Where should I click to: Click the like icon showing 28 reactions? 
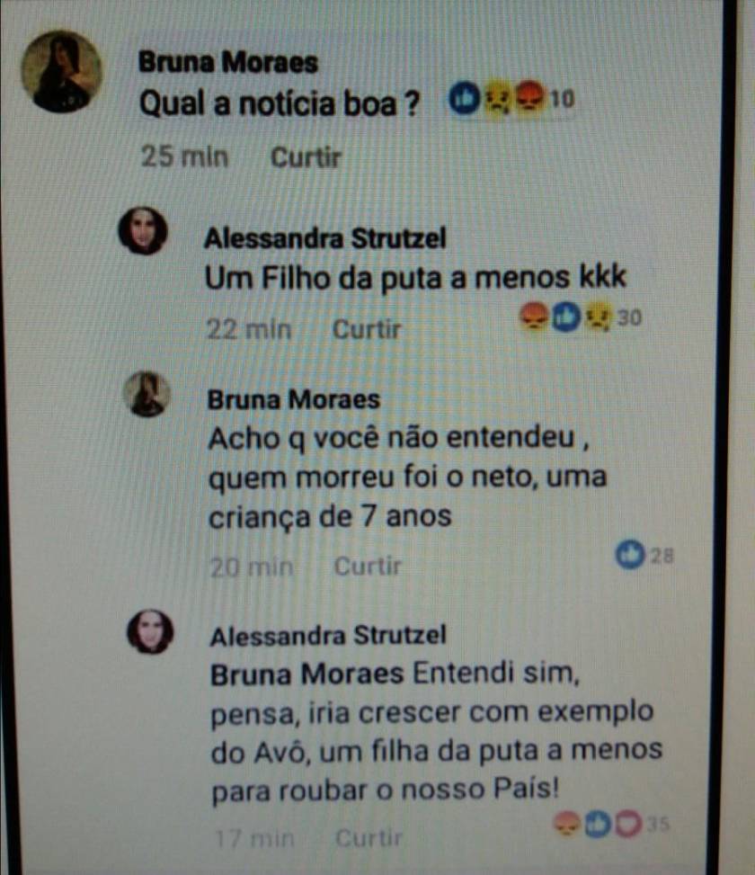[x=630, y=555]
